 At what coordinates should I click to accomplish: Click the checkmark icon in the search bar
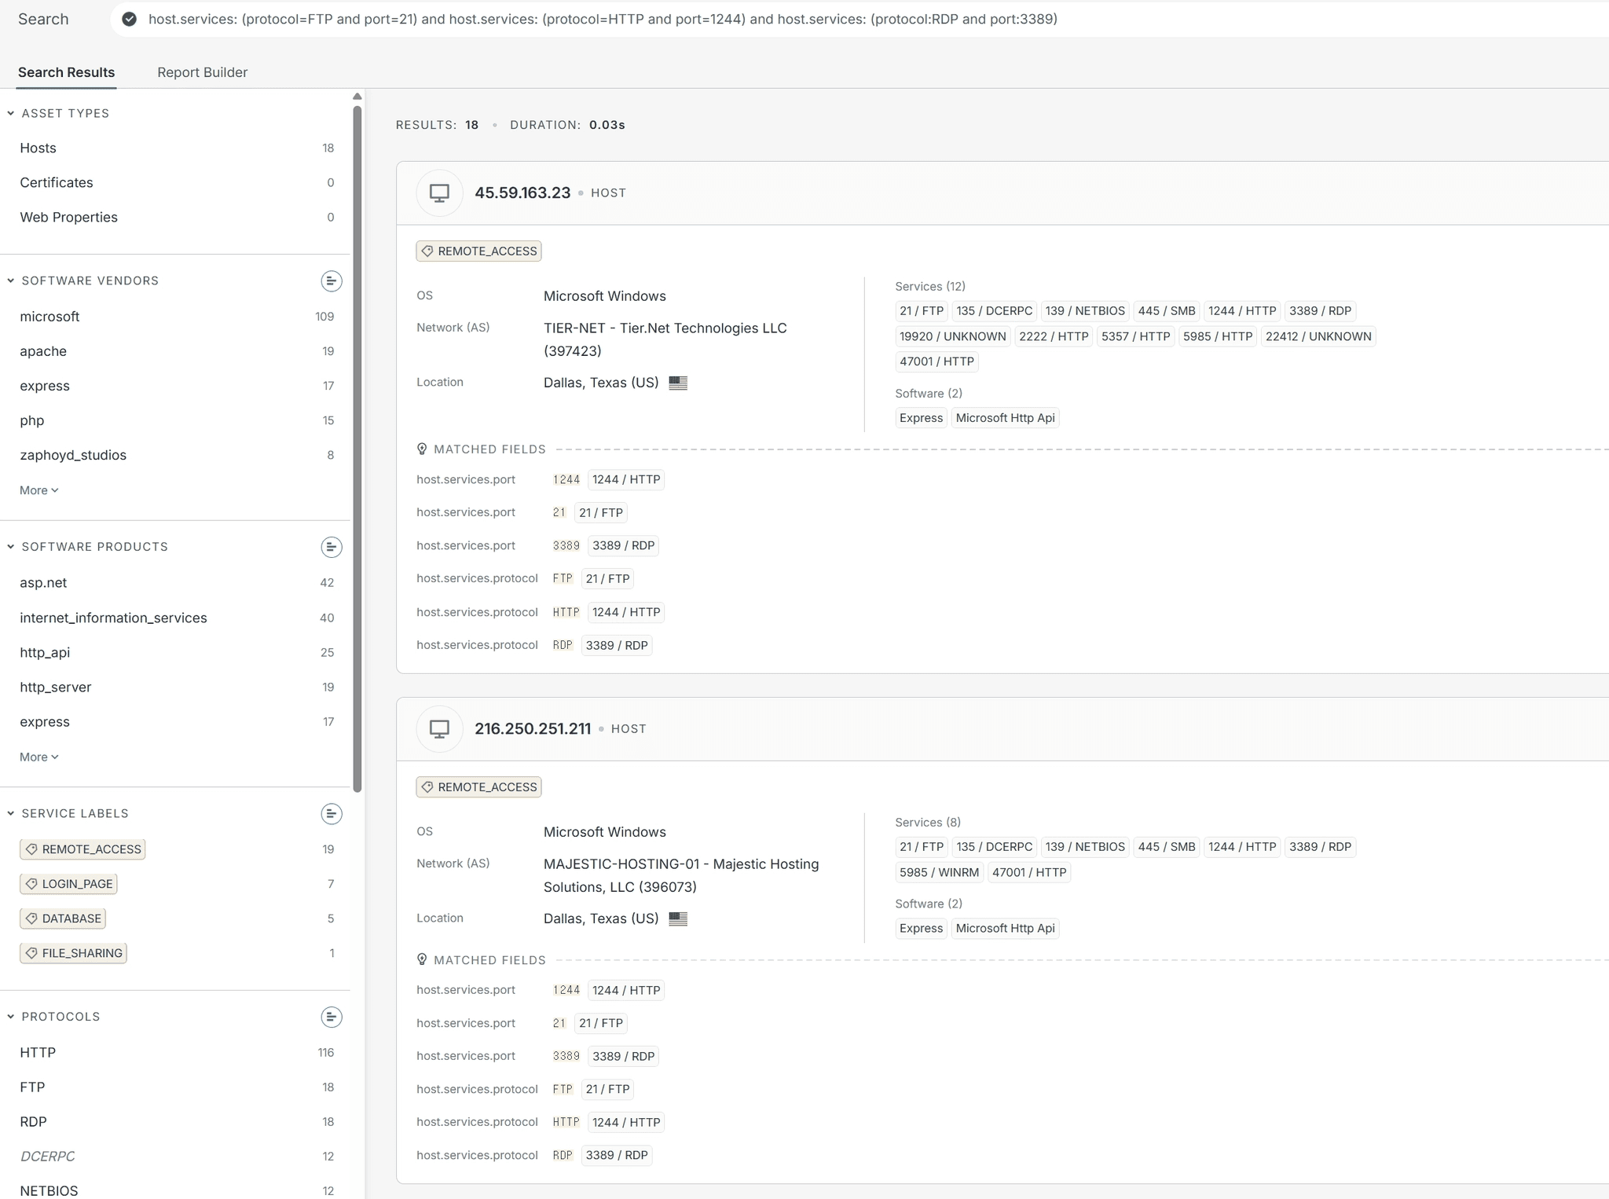coord(129,19)
